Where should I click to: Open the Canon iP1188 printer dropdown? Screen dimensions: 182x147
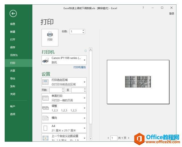[64, 60]
